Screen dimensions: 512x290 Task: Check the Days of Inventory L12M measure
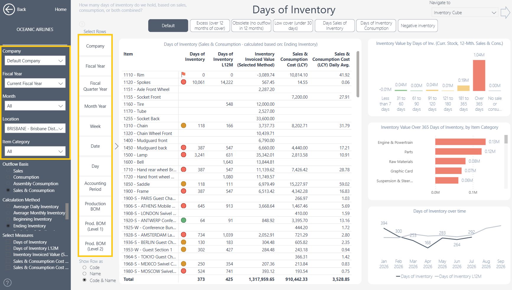8,248
